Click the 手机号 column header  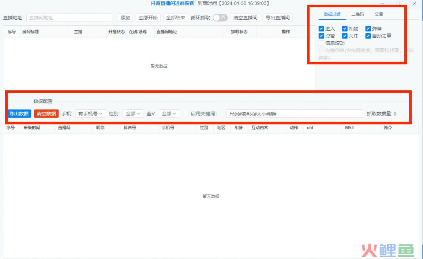point(168,128)
